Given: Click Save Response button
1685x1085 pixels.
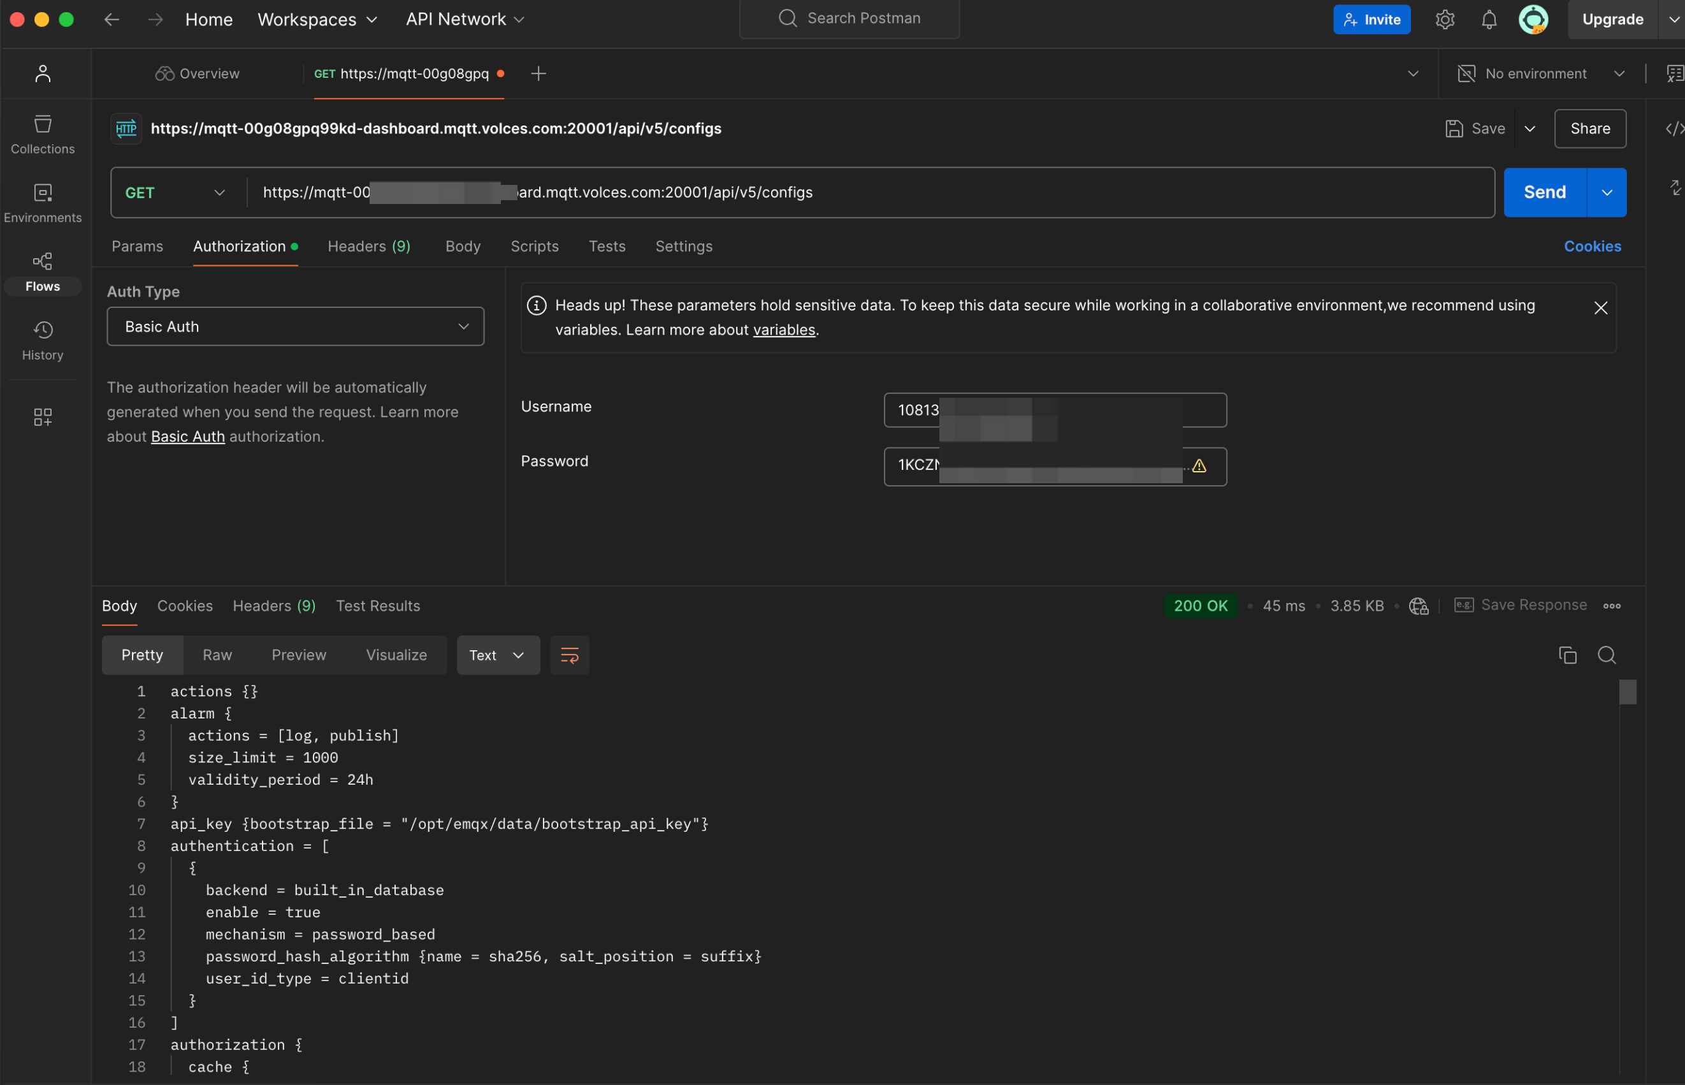Looking at the screenshot, I should pos(1520,605).
